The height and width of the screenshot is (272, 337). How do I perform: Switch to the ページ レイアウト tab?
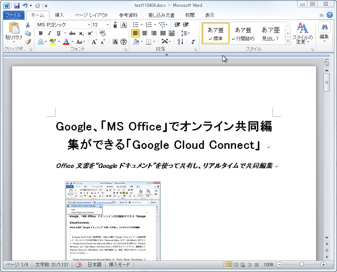pyautogui.click(x=91, y=15)
